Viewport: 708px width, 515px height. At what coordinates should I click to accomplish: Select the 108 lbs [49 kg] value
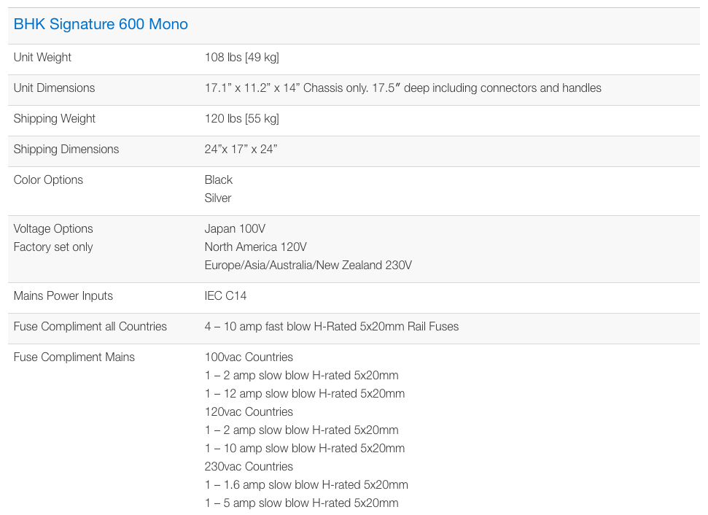click(241, 58)
